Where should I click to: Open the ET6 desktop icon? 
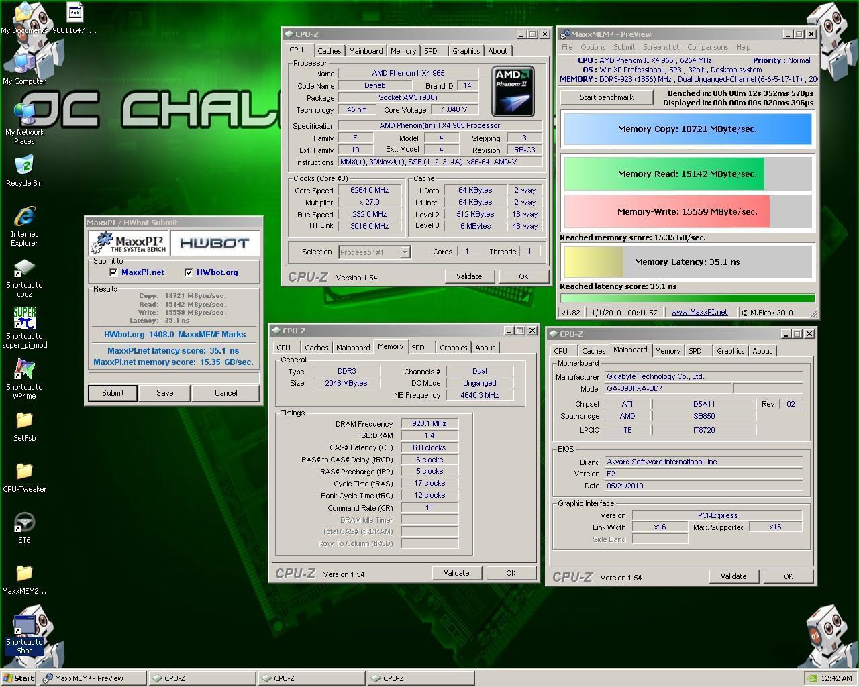(24, 528)
